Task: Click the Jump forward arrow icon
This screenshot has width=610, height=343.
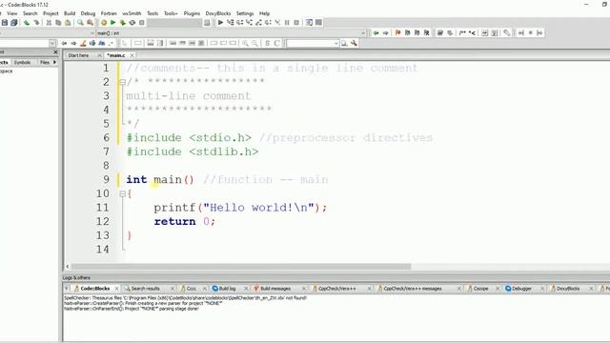Action: (x=385, y=33)
